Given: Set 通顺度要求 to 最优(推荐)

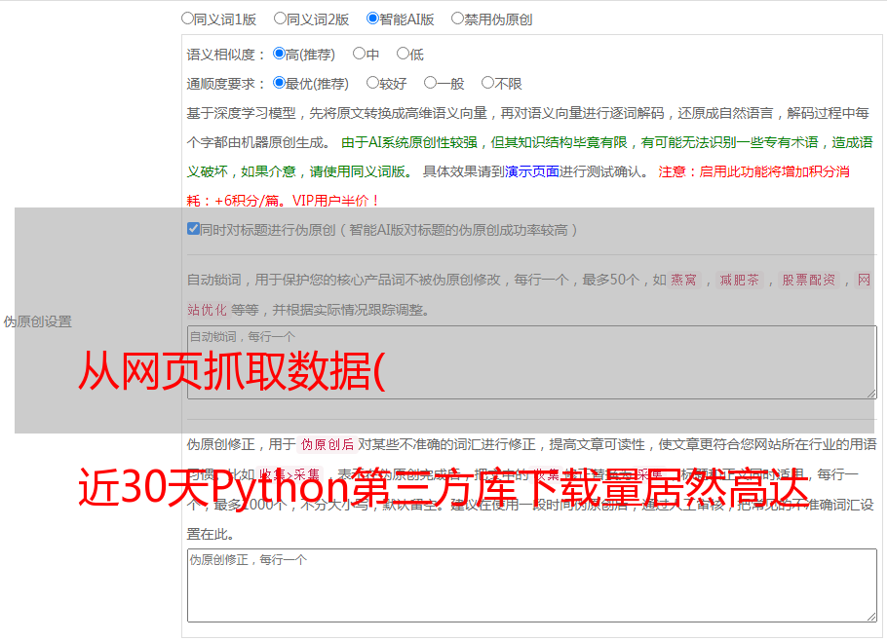Looking at the screenshot, I should pos(279,83).
